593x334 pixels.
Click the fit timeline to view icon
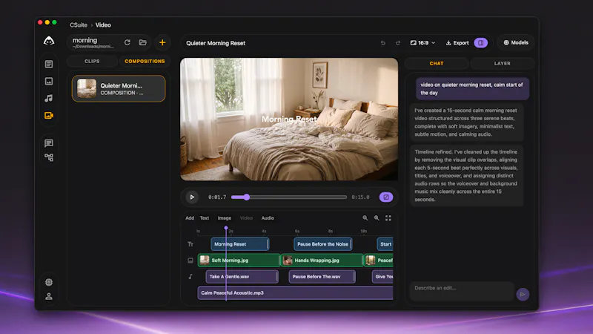point(388,217)
